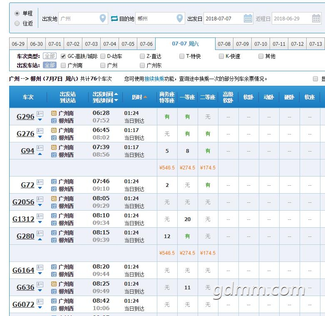Select the 06-30 date tab
The width and height of the screenshot is (325, 316).
coord(37,44)
